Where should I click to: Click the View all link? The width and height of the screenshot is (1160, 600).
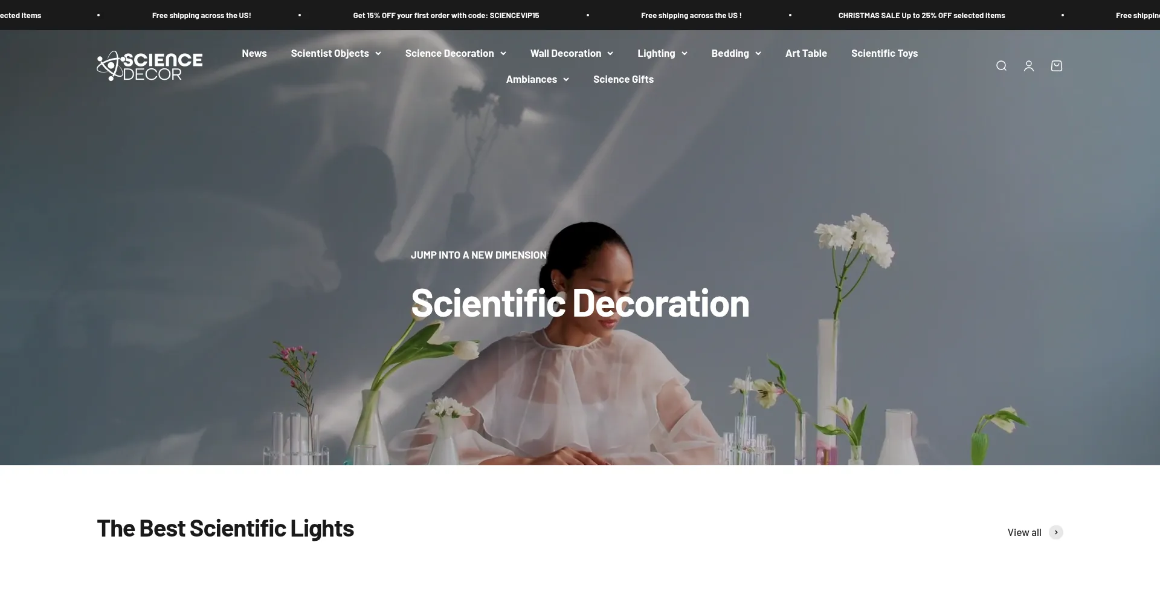tap(1024, 532)
